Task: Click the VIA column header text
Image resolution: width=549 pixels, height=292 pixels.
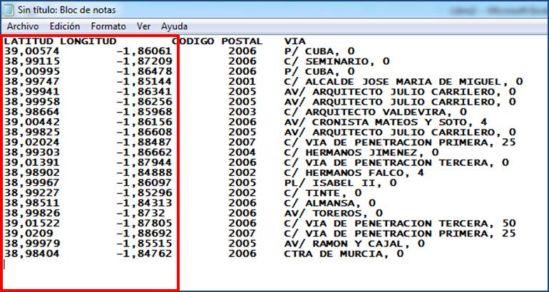Action: point(294,41)
